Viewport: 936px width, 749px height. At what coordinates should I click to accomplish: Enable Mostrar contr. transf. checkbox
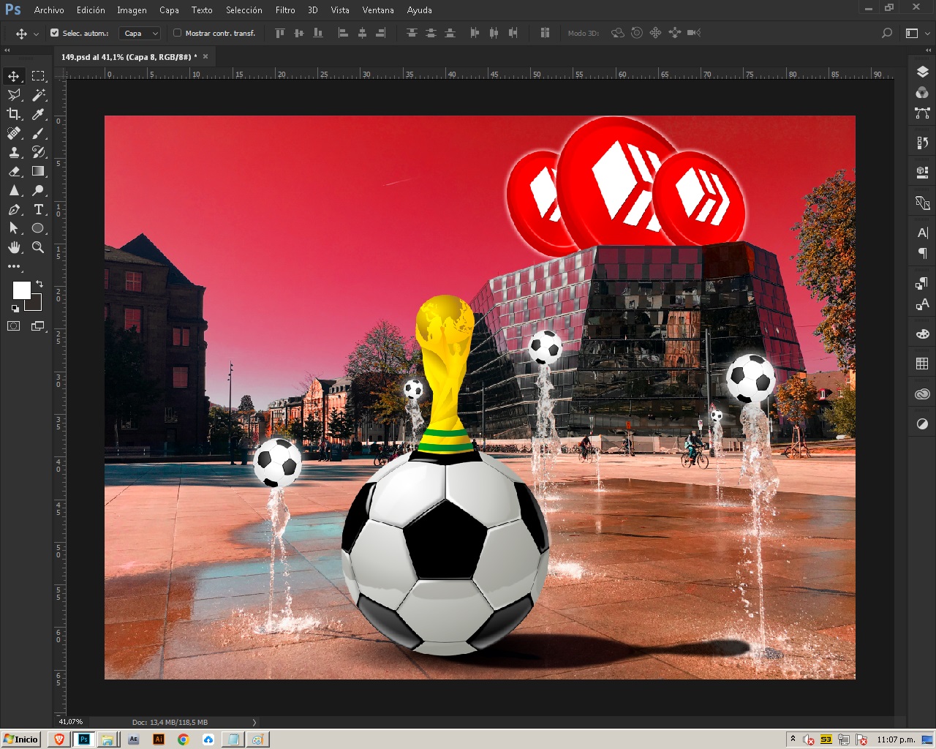tap(177, 33)
